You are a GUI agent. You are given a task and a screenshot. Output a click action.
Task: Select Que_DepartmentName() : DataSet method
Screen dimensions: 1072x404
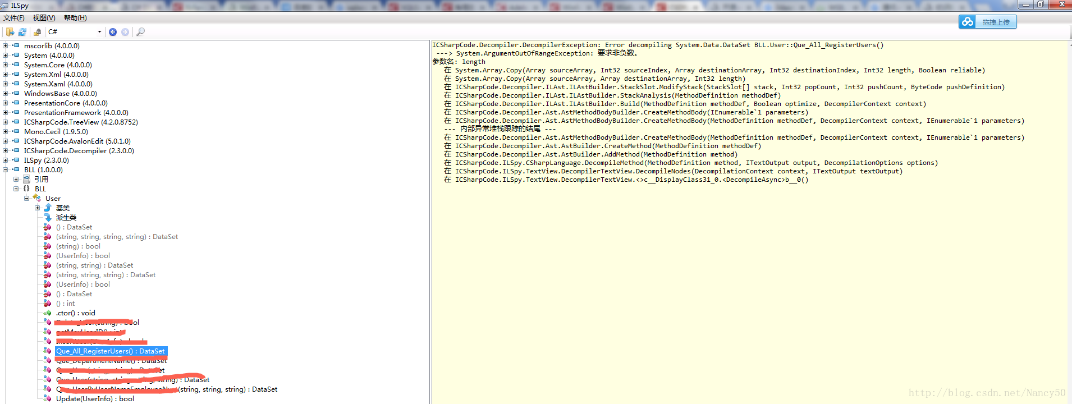tap(111, 361)
